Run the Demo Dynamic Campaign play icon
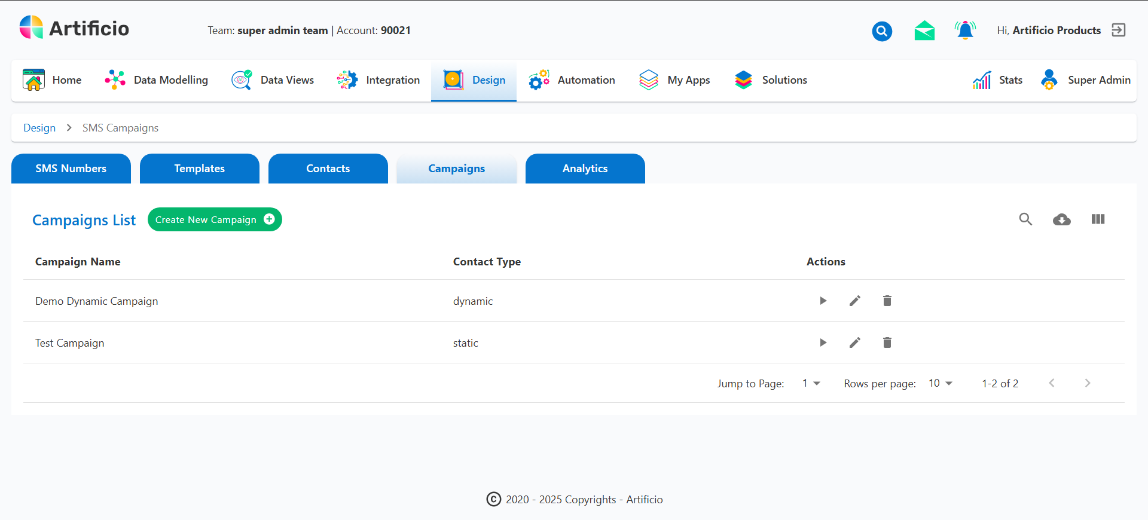The height and width of the screenshot is (520, 1148). coord(823,301)
